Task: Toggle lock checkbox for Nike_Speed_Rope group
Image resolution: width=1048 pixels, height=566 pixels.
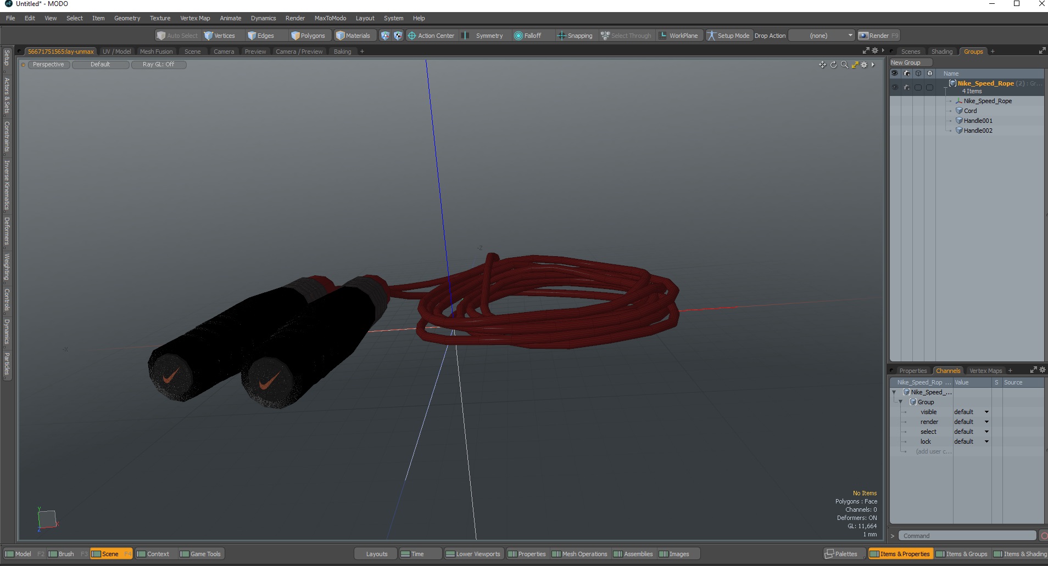Action: pyautogui.click(x=929, y=87)
